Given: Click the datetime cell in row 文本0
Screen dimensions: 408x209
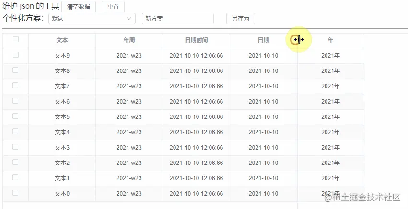Looking at the screenshot, I should point(196,194).
